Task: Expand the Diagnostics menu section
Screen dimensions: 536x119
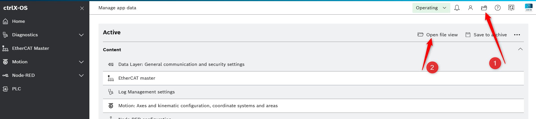Action: [x=81, y=35]
